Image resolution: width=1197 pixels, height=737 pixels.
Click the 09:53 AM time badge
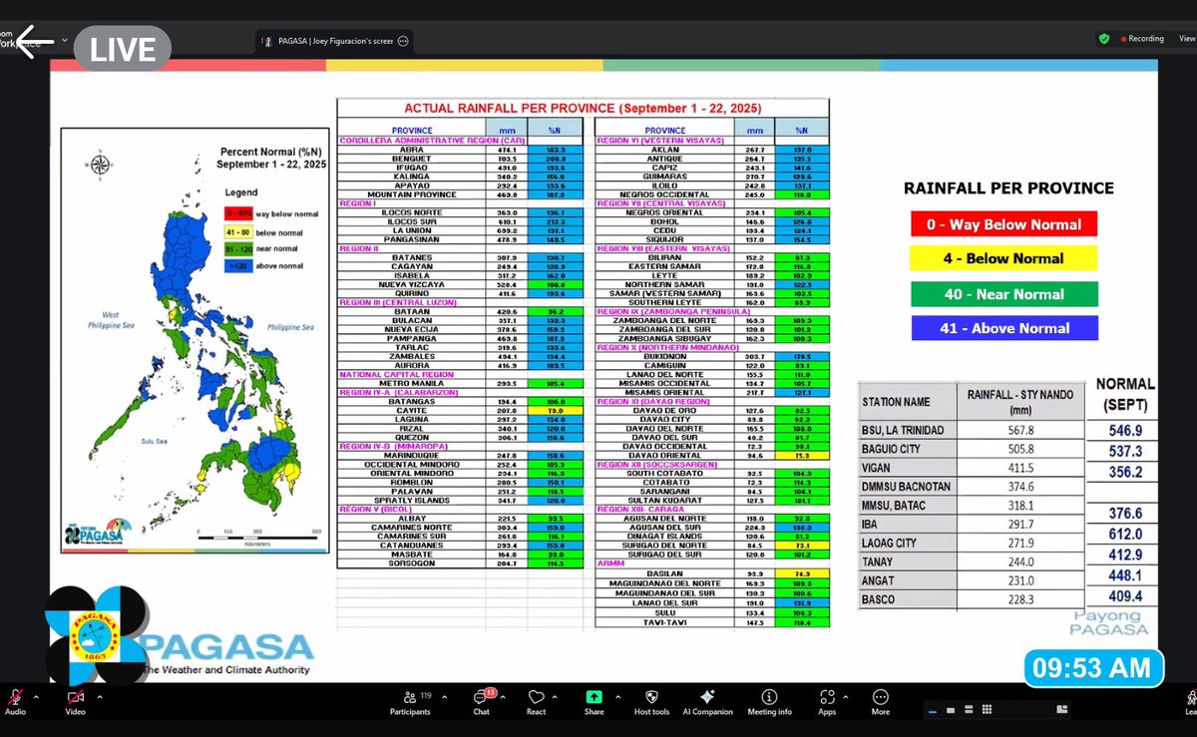pos(1093,669)
